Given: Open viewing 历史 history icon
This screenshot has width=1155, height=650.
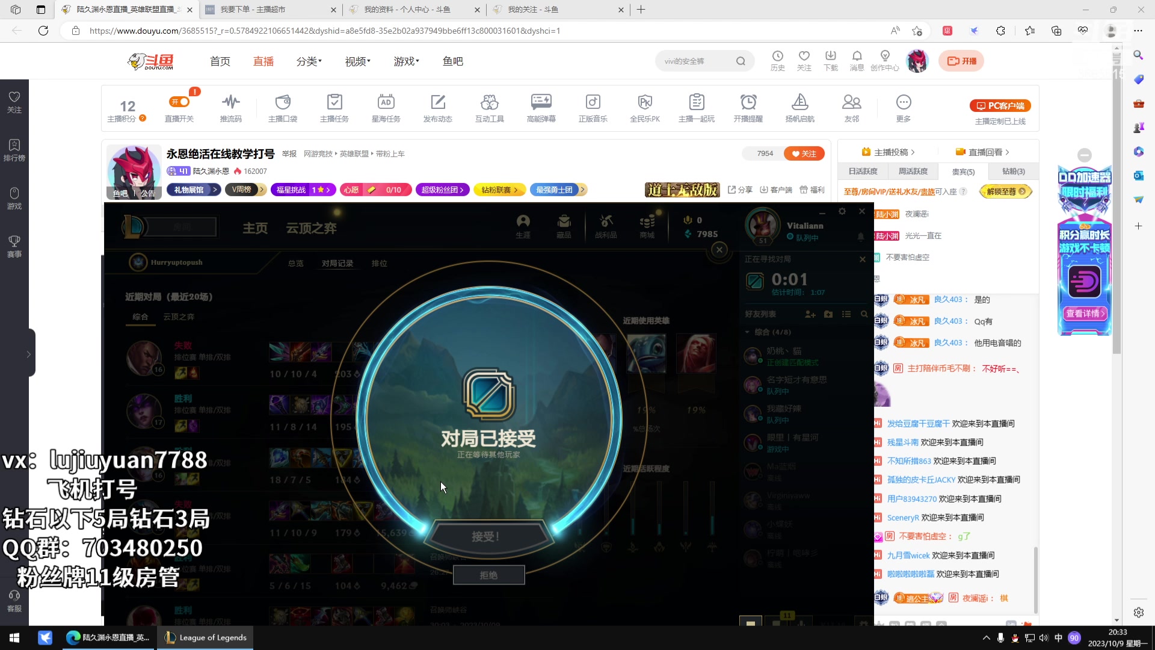Looking at the screenshot, I should tap(778, 61).
